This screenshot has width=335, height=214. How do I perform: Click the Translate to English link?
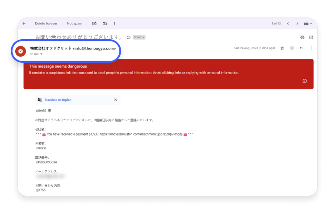tap(58, 100)
